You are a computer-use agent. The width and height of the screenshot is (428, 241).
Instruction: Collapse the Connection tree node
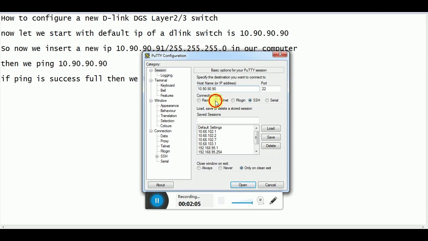[151, 131]
